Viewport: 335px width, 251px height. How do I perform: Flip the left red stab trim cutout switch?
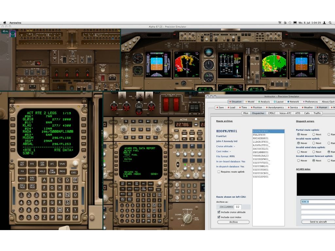166,105
